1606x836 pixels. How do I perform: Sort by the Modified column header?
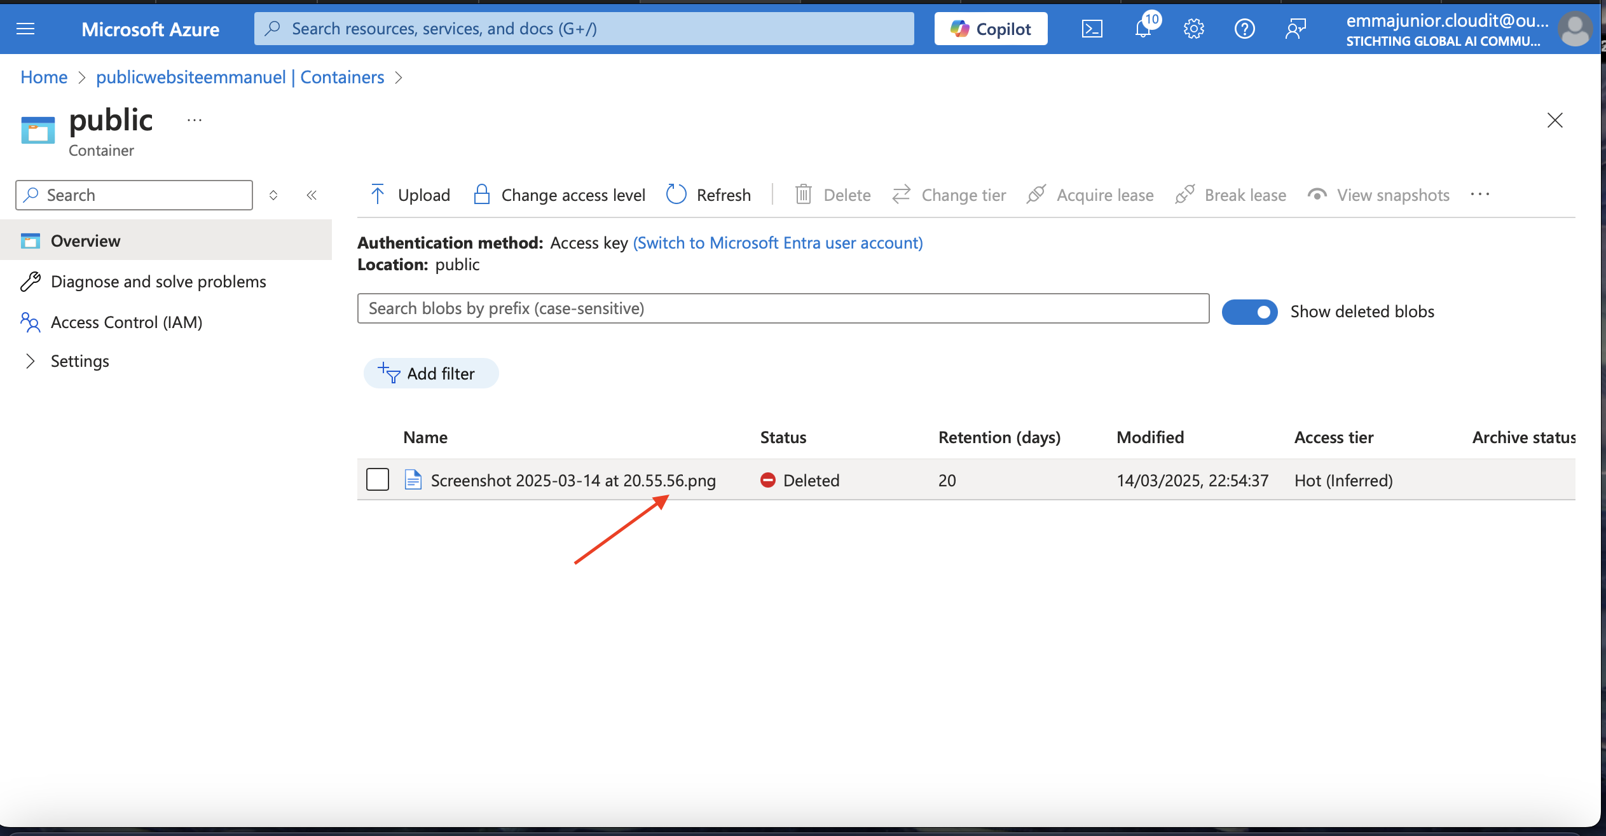point(1150,437)
